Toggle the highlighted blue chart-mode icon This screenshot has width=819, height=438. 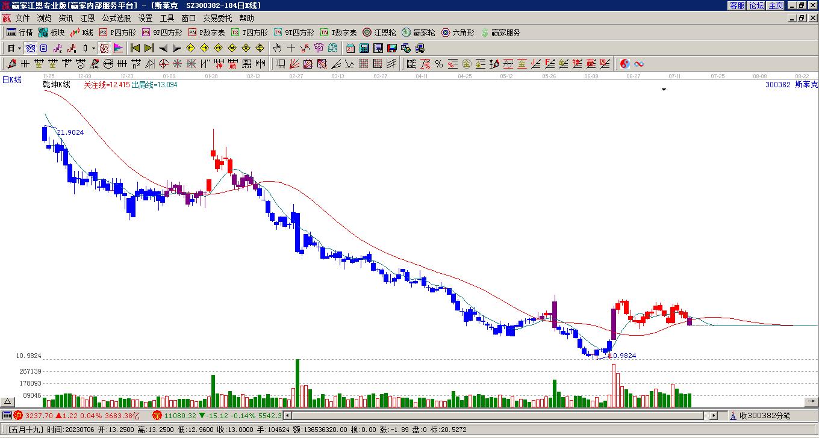click(30, 48)
